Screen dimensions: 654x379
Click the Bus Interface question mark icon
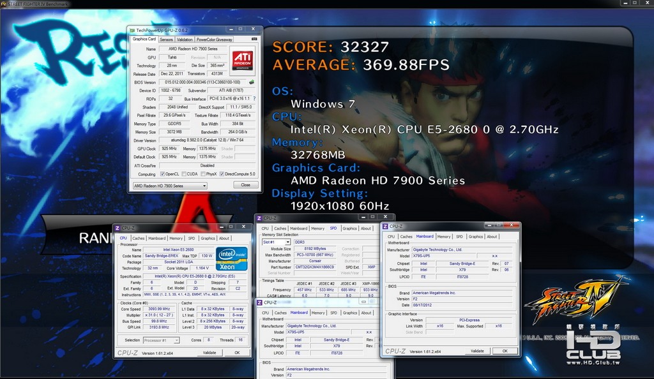click(x=254, y=99)
